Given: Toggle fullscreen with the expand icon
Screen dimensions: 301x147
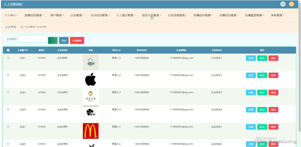Looking at the screenshot, I should point(283,4).
